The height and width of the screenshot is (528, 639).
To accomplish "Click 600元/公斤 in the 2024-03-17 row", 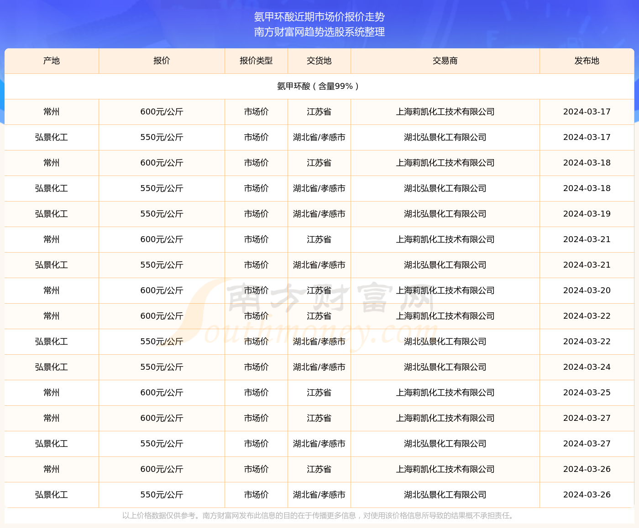I will click(162, 112).
